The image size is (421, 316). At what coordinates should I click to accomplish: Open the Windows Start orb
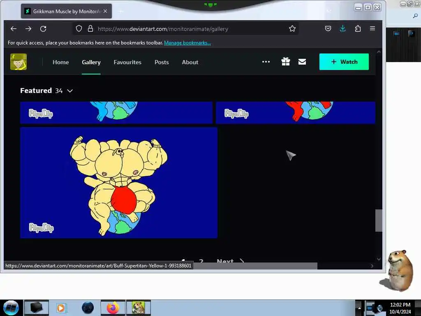[x=11, y=308]
